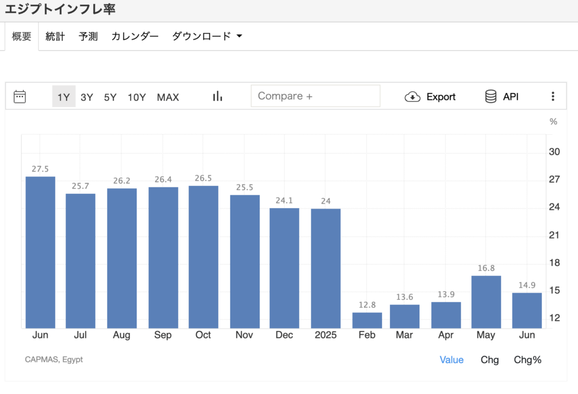Click the CAPMAS, Egypt source link
The image size is (578, 394).
(54, 359)
